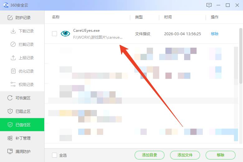This screenshot has height=162, width=243.
Task: Show 优化记录 records
Action: pos(26,71)
